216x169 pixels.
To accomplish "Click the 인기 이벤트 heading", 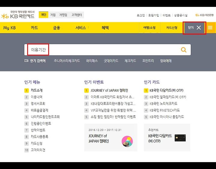I will (94, 82).
